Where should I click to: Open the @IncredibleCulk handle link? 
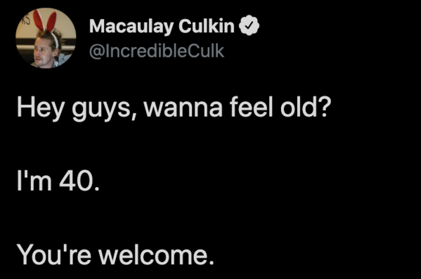pos(157,51)
